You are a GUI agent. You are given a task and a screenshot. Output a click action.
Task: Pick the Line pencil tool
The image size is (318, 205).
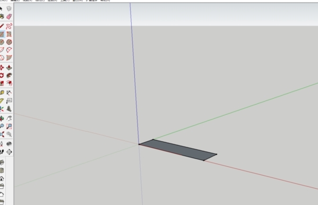[x=2, y=26]
